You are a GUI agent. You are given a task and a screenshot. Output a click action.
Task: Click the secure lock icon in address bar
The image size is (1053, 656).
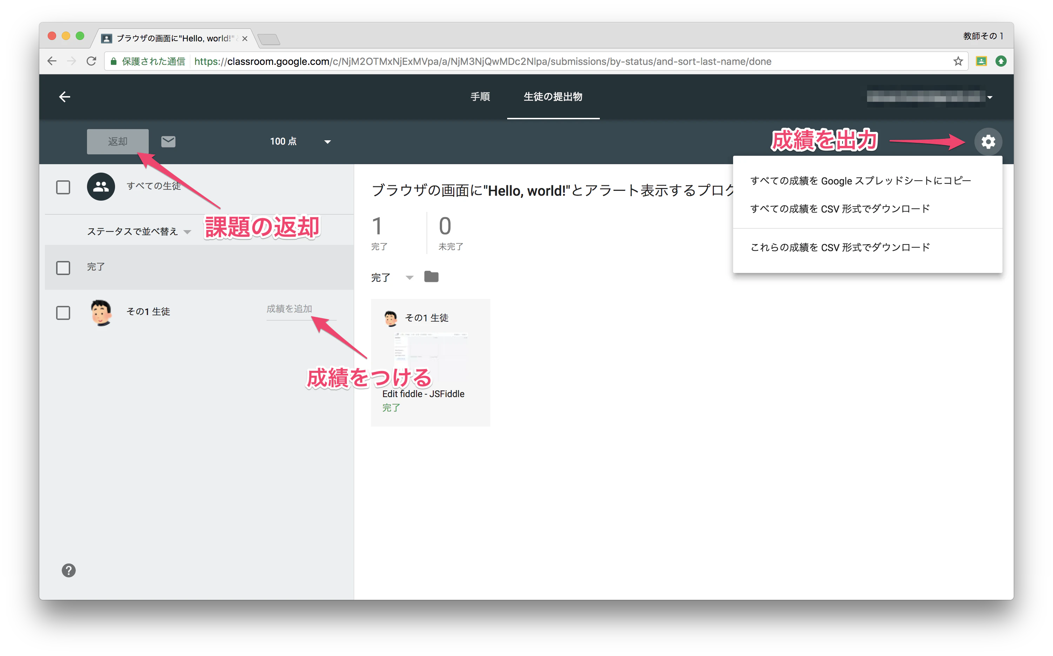(114, 62)
